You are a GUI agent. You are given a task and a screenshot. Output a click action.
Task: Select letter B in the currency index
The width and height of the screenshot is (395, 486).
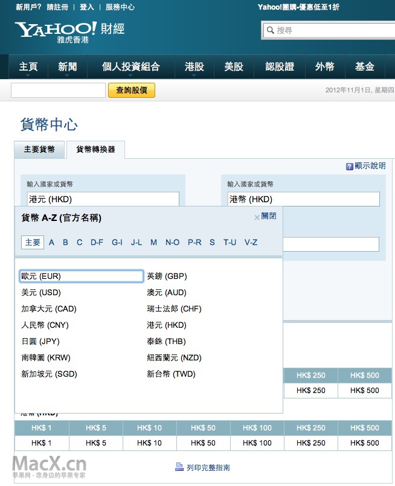(x=65, y=242)
